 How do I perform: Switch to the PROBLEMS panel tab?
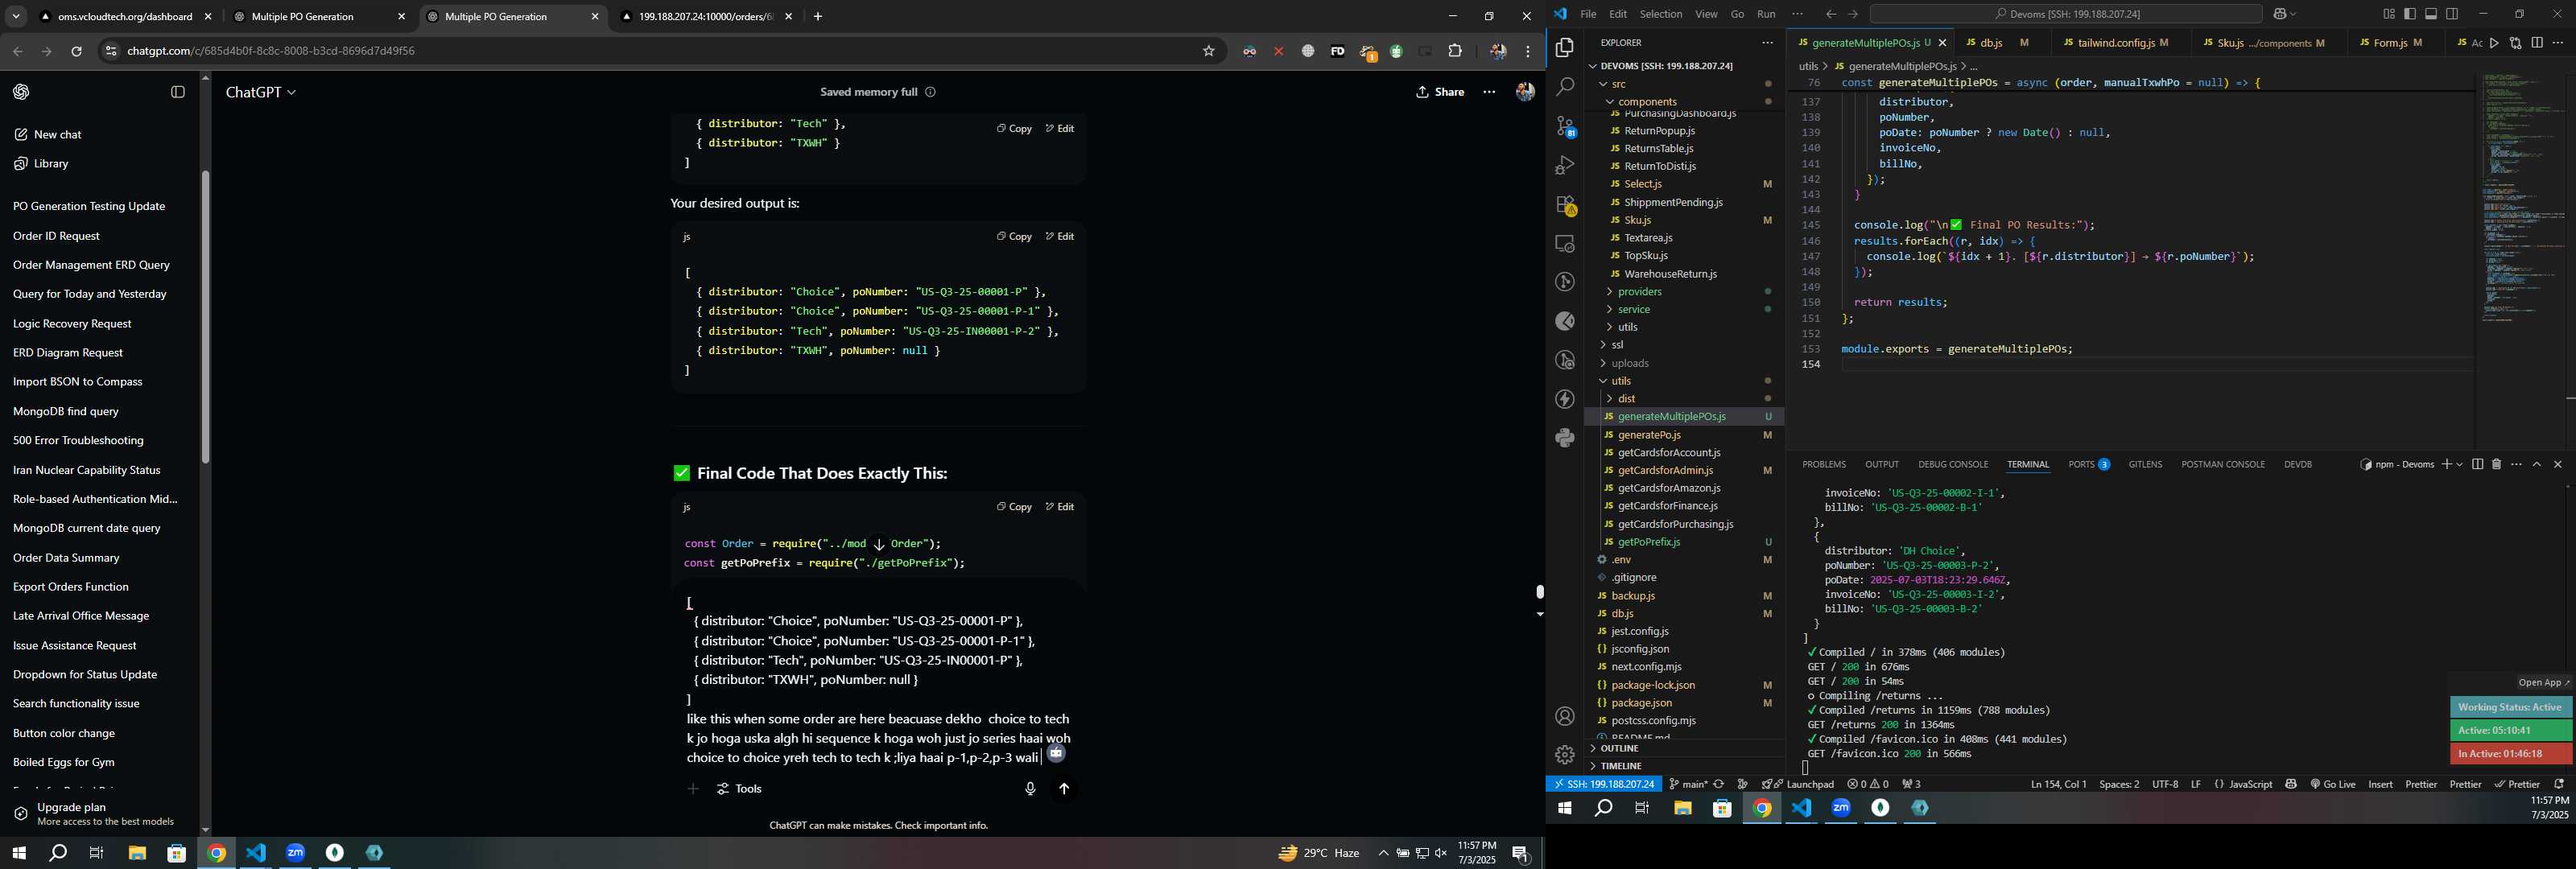pos(1824,464)
